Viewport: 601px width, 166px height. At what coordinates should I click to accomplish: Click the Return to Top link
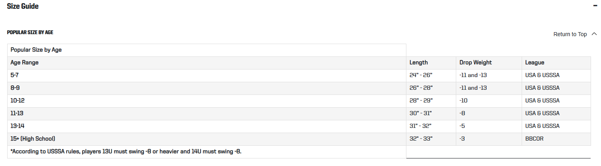570,34
